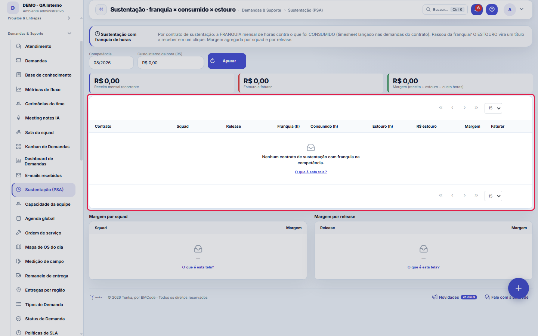This screenshot has width=538, height=336.
Task: Click the Dashboard de Demandas chart icon
Action: pyautogui.click(x=18, y=161)
